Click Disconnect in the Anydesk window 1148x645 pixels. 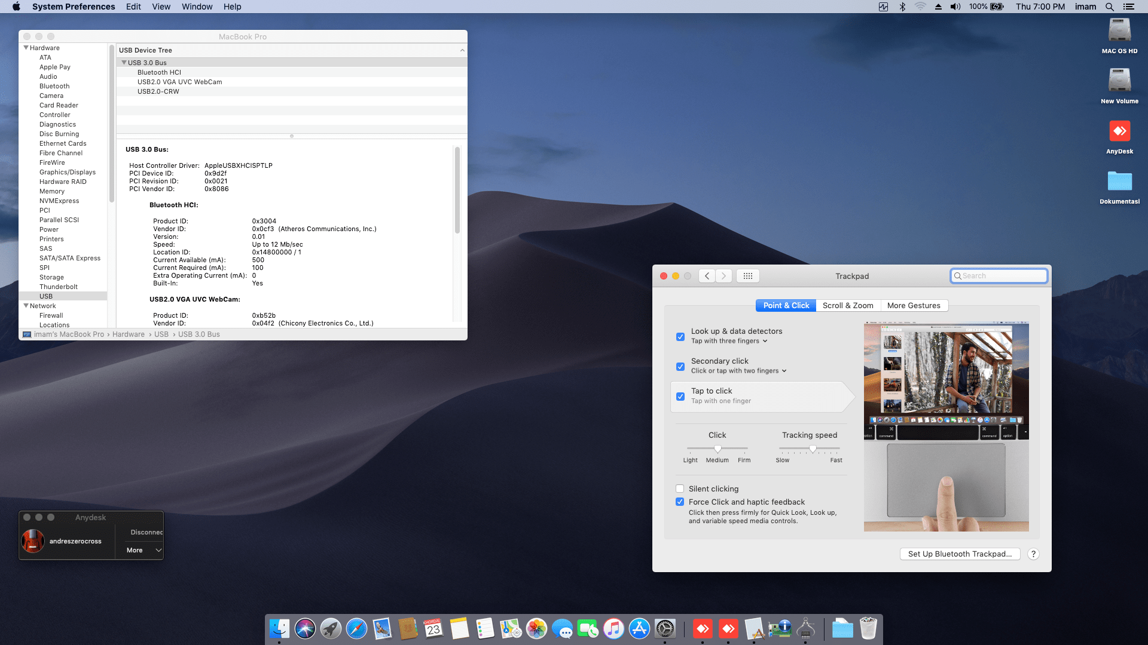pyautogui.click(x=146, y=532)
